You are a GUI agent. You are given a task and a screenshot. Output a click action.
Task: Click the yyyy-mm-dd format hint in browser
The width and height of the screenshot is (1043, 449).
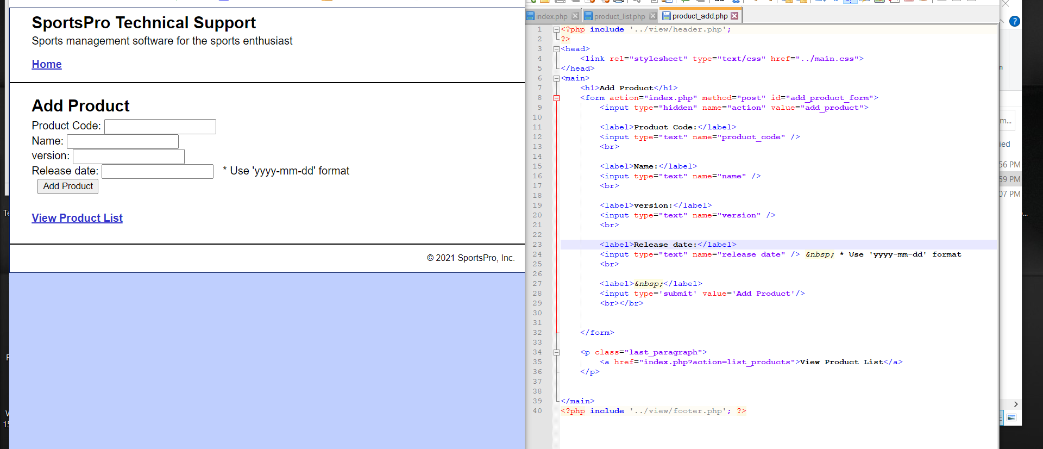tap(286, 171)
